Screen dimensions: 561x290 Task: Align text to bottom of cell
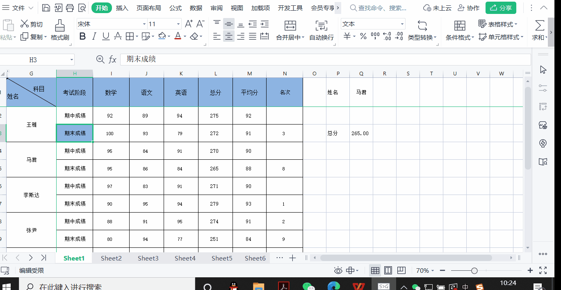tap(241, 24)
